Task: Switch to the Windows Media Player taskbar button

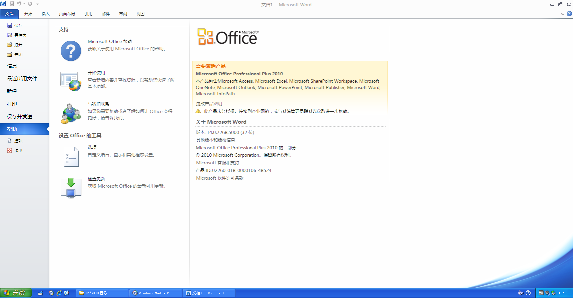Action: (x=155, y=293)
